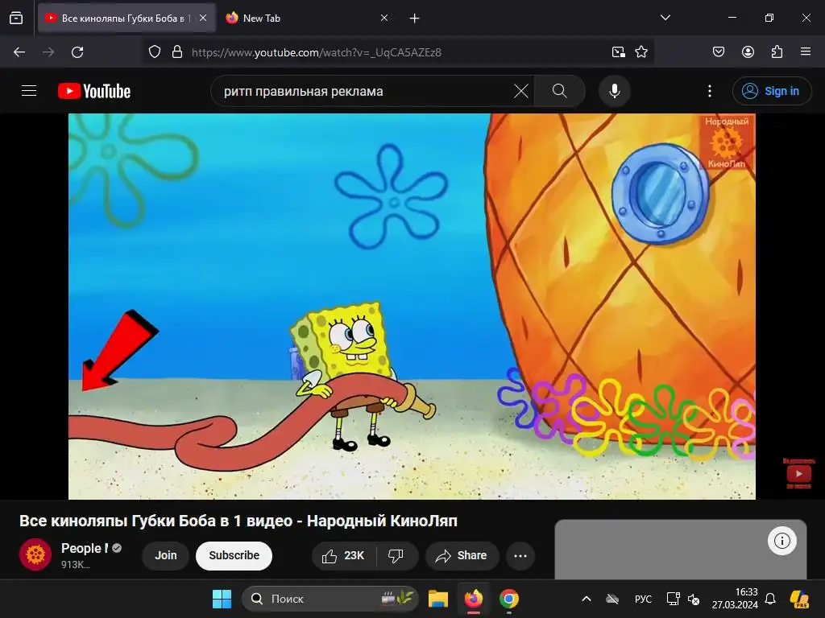The height and width of the screenshot is (618, 825).
Task: Open the Windows Start menu
Action: click(222, 599)
